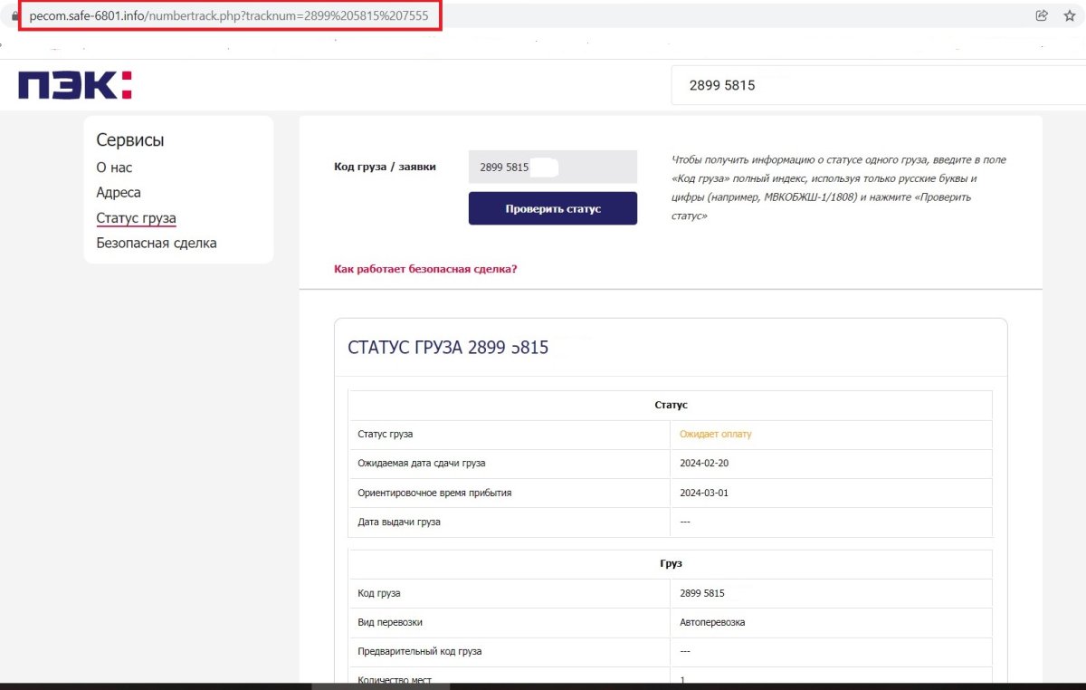Click the Автоперевозка transport type value
This screenshot has height=690, width=1086.
click(712, 622)
